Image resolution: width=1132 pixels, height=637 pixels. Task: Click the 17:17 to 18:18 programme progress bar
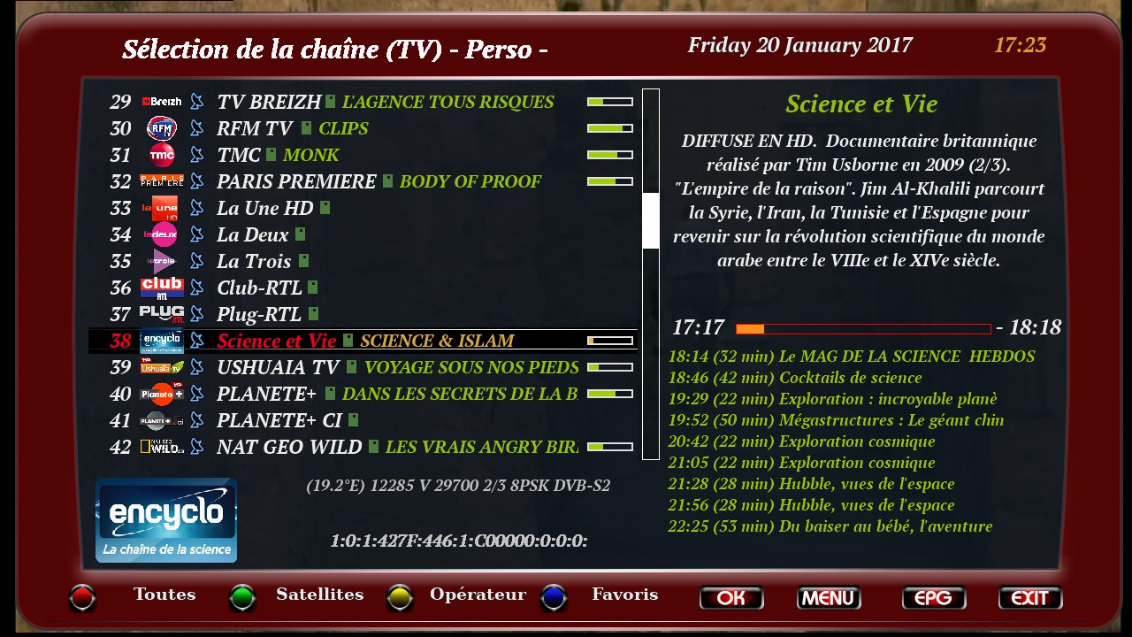point(863,329)
